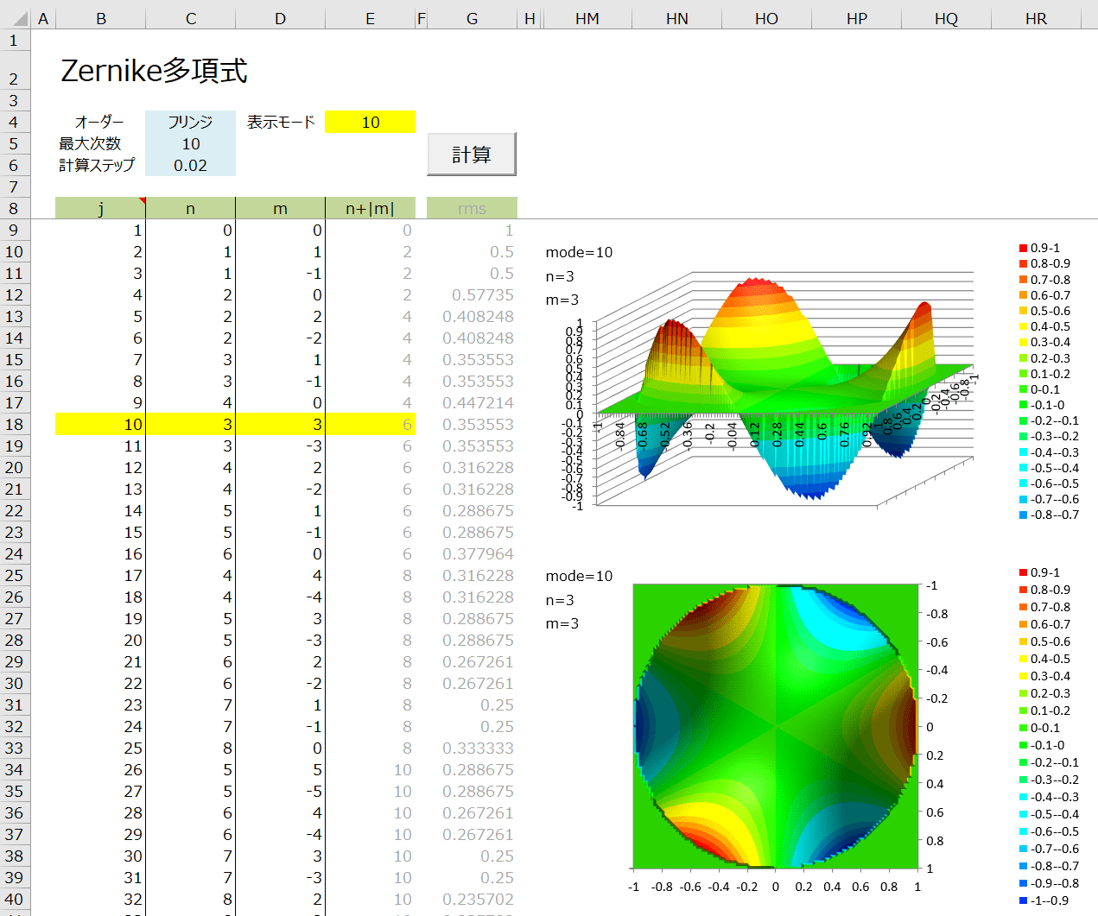Screen dimensions: 1098x916
Task: Select the フリンジ order cell
Action: (x=190, y=122)
